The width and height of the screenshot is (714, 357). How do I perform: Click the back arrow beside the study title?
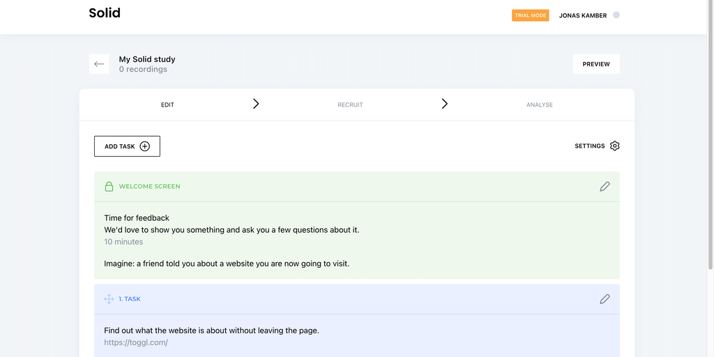click(99, 64)
